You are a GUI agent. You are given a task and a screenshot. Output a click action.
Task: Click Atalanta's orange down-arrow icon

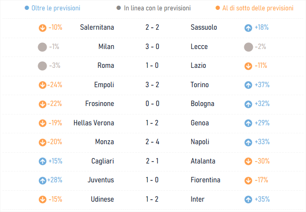(248, 162)
